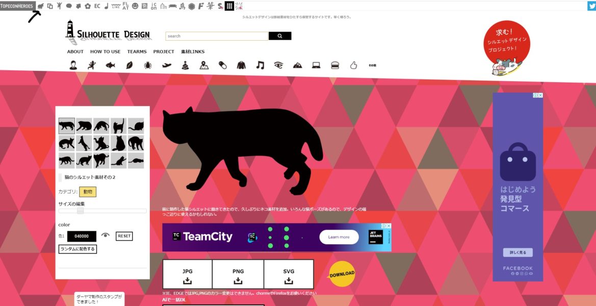Screen dimensions: 596x306
Task: Click the TopeconHeroes label
Action: 18,6
